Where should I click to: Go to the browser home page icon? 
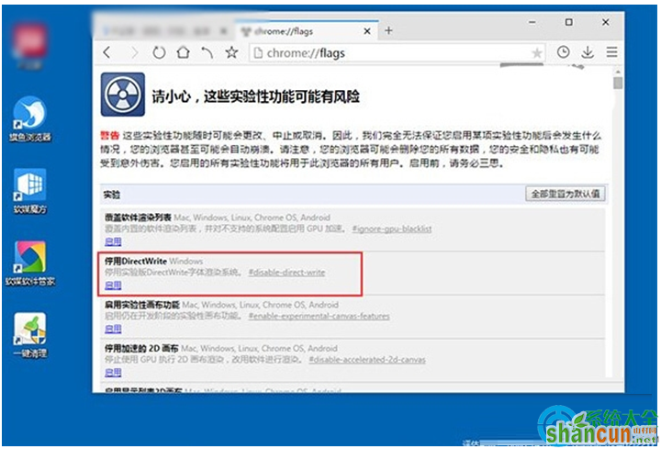[x=183, y=52]
